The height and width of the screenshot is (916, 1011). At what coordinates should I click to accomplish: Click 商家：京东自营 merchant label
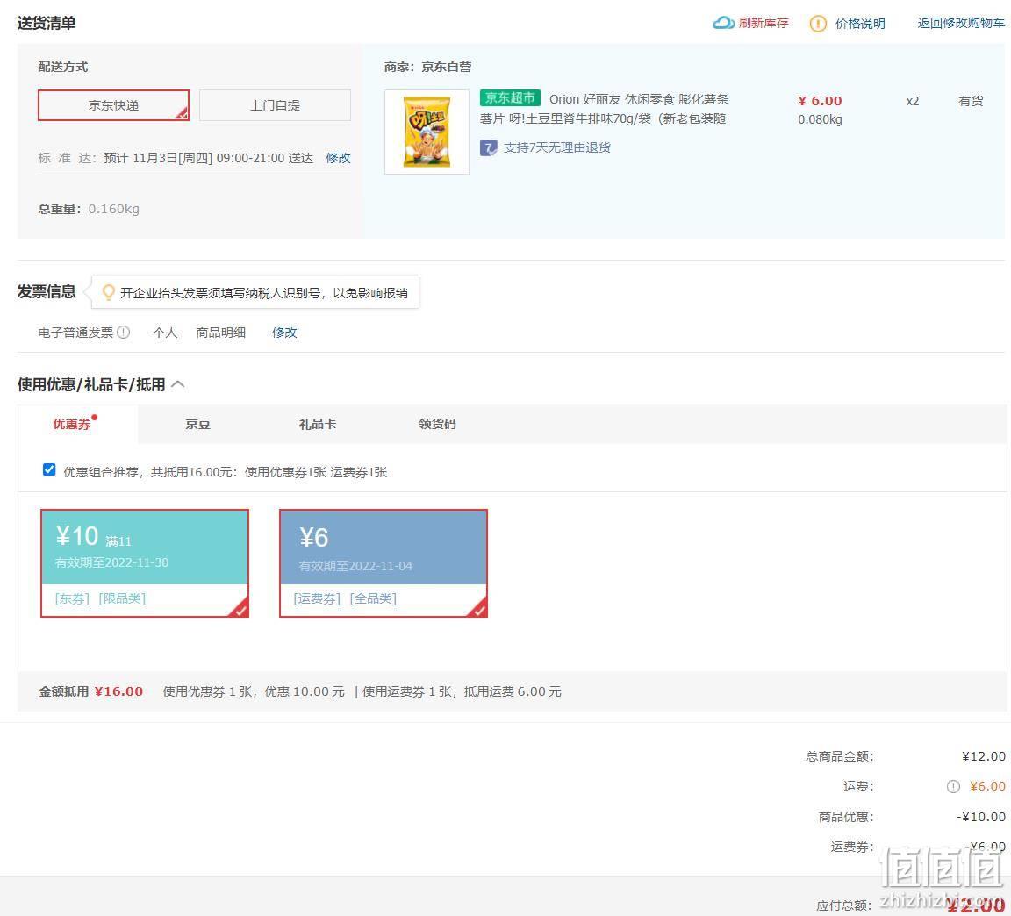pos(427,67)
